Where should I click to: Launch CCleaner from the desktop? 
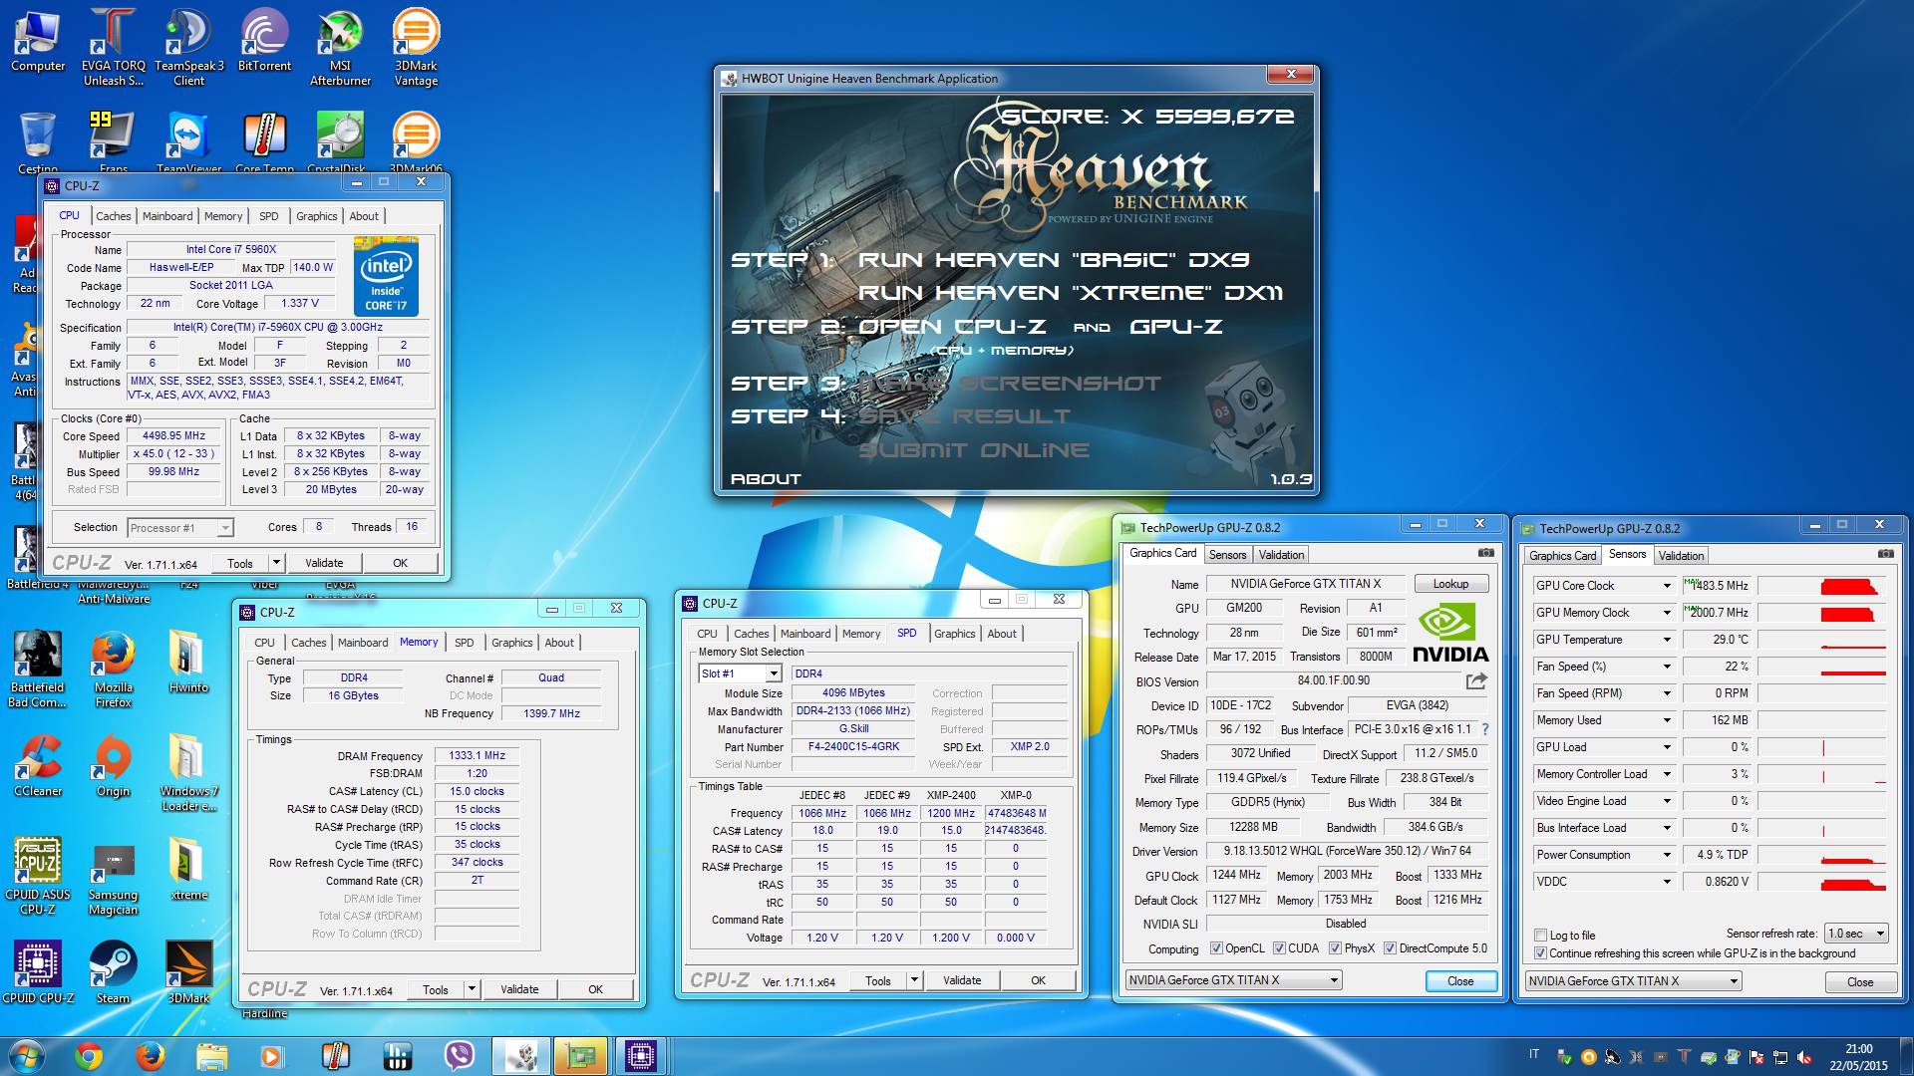click(x=38, y=766)
